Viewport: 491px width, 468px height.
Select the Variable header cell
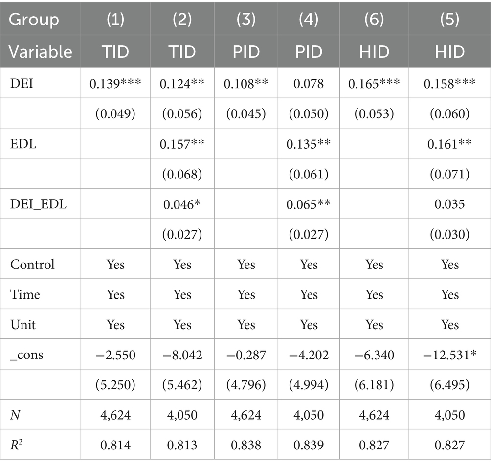41,51
